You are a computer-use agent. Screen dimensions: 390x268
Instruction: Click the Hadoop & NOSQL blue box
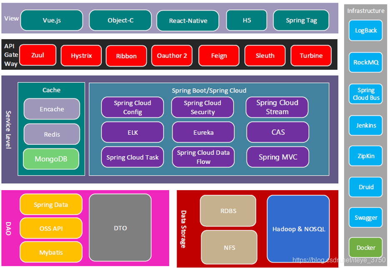298,229
